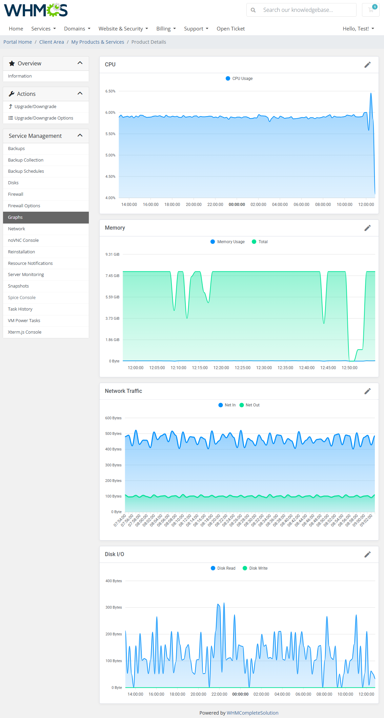
Task: Click the 500 Bytes network axis label
Action: coord(113,434)
